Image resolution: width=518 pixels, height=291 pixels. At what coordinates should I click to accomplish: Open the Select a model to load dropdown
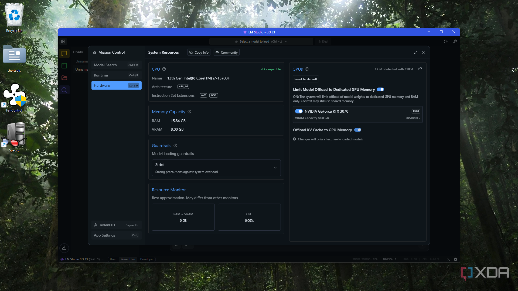click(261, 41)
